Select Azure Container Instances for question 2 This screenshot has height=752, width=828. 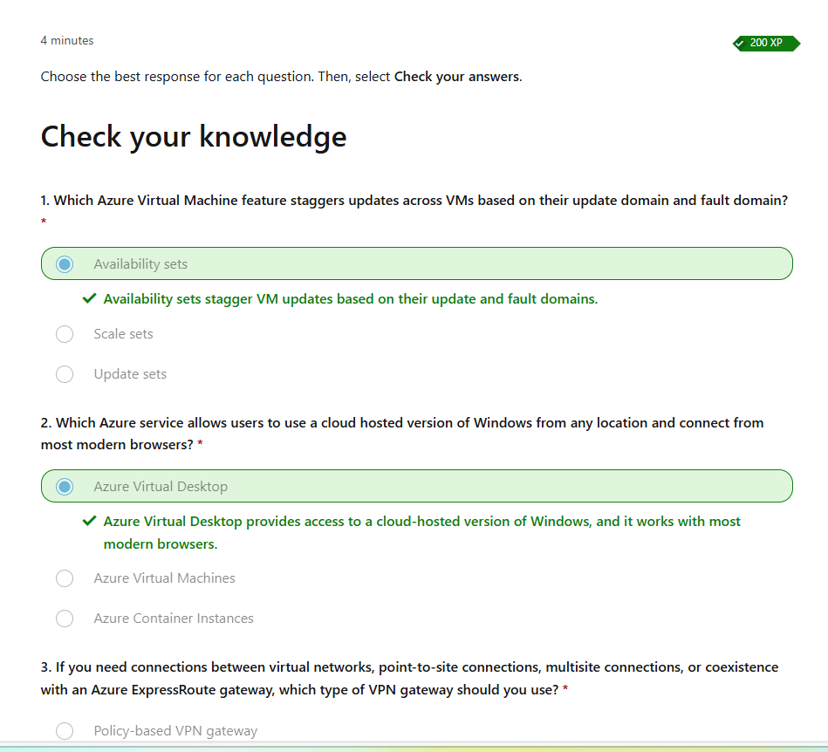[173, 618]
